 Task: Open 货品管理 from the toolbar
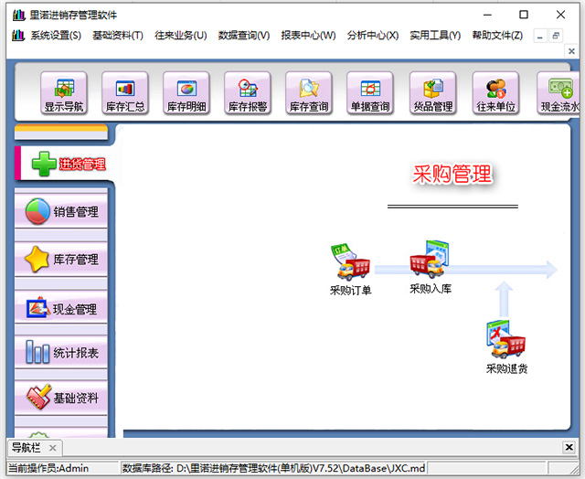click(432, 93)
